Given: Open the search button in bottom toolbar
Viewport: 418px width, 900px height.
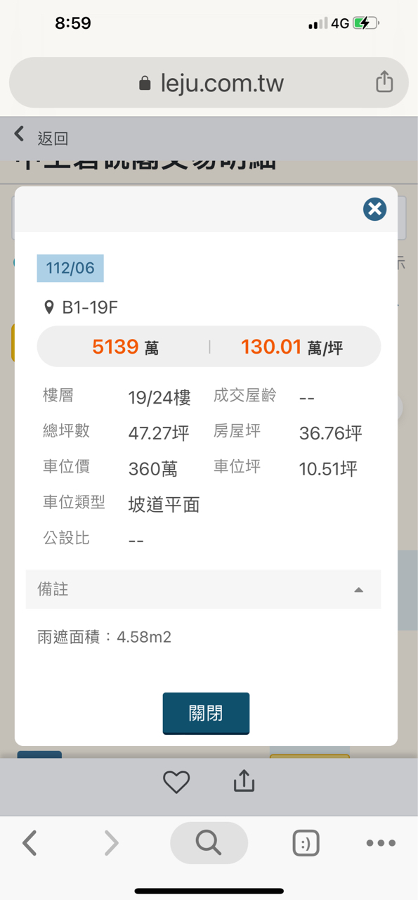Looking at the screenshot, I should tap(209, 842).
